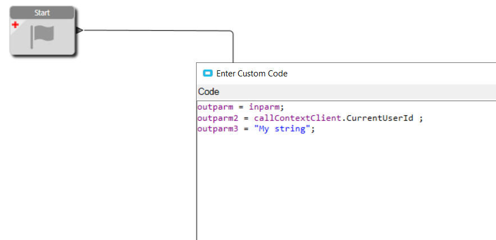Click the Enter Custom Code title text

coord(252,74)
